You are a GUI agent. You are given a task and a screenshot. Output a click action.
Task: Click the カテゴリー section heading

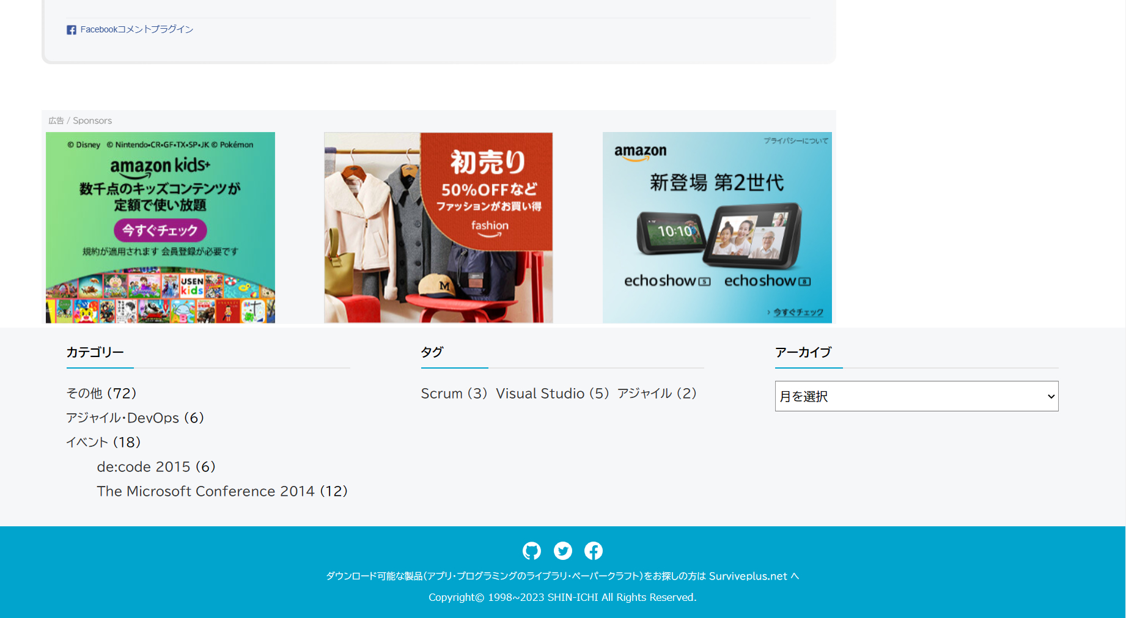[x=95, y=352]
